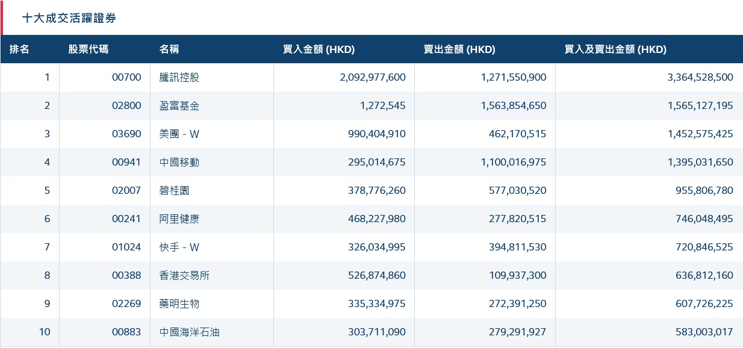Select stock code 02007
The width and height of the screenshot is (743, 348).
126,190
